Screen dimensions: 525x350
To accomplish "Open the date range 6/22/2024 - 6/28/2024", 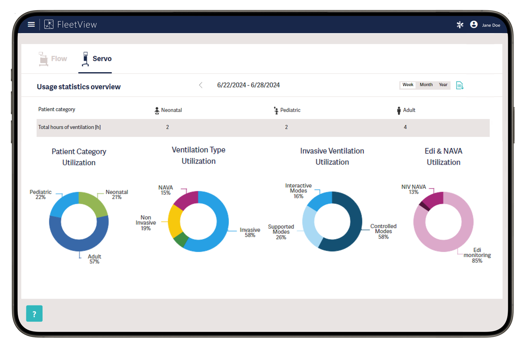I will (248, 85).
